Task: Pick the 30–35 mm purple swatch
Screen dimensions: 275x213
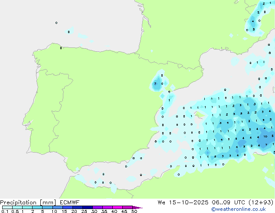Action: click(x=97, y=207)
